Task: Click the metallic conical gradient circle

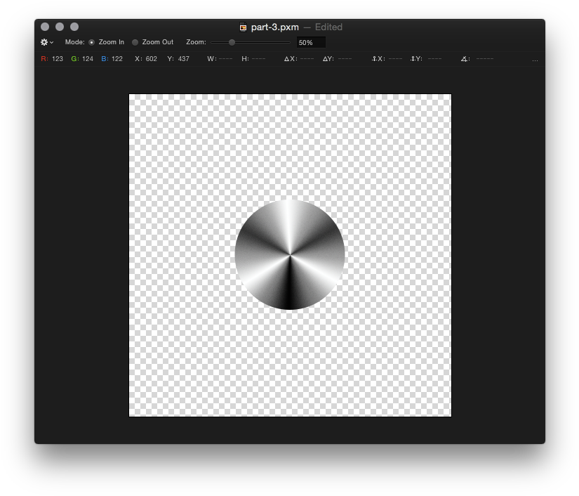Action: (x=290, y=254)
